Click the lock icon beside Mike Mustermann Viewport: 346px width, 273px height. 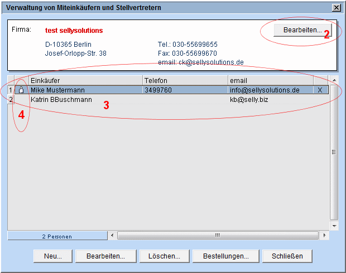coord(21,90)
